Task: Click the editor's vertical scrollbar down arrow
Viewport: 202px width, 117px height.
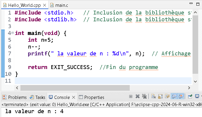Action: (x=195, y=81)
